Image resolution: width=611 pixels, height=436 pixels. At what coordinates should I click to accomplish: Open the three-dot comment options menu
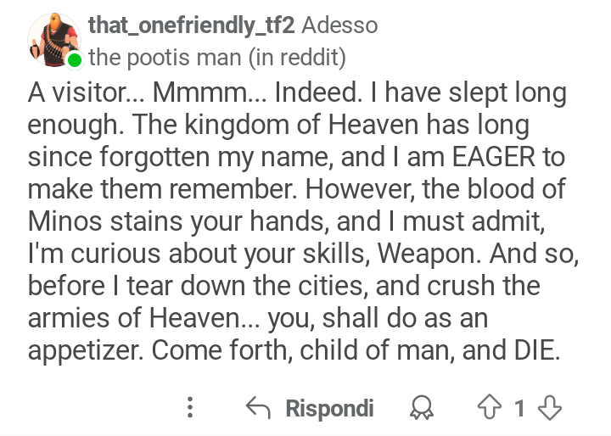(x=190, y=407)
